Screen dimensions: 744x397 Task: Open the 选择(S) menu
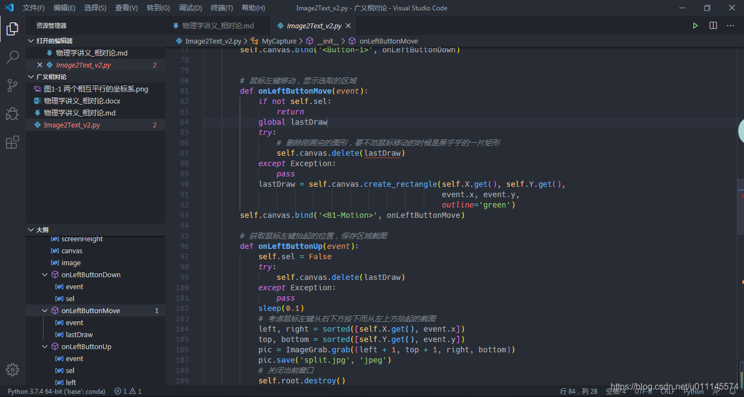point(95,8)
